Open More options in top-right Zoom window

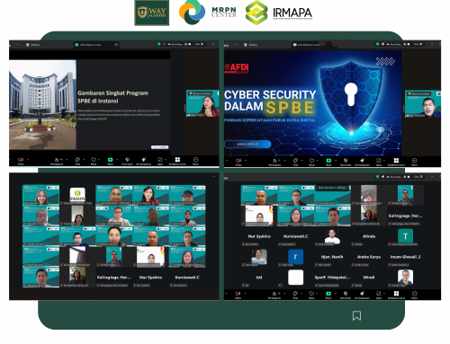tap(414, 162)
